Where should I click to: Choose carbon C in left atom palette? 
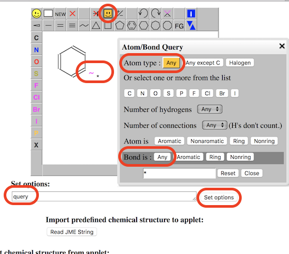[36, 38]
